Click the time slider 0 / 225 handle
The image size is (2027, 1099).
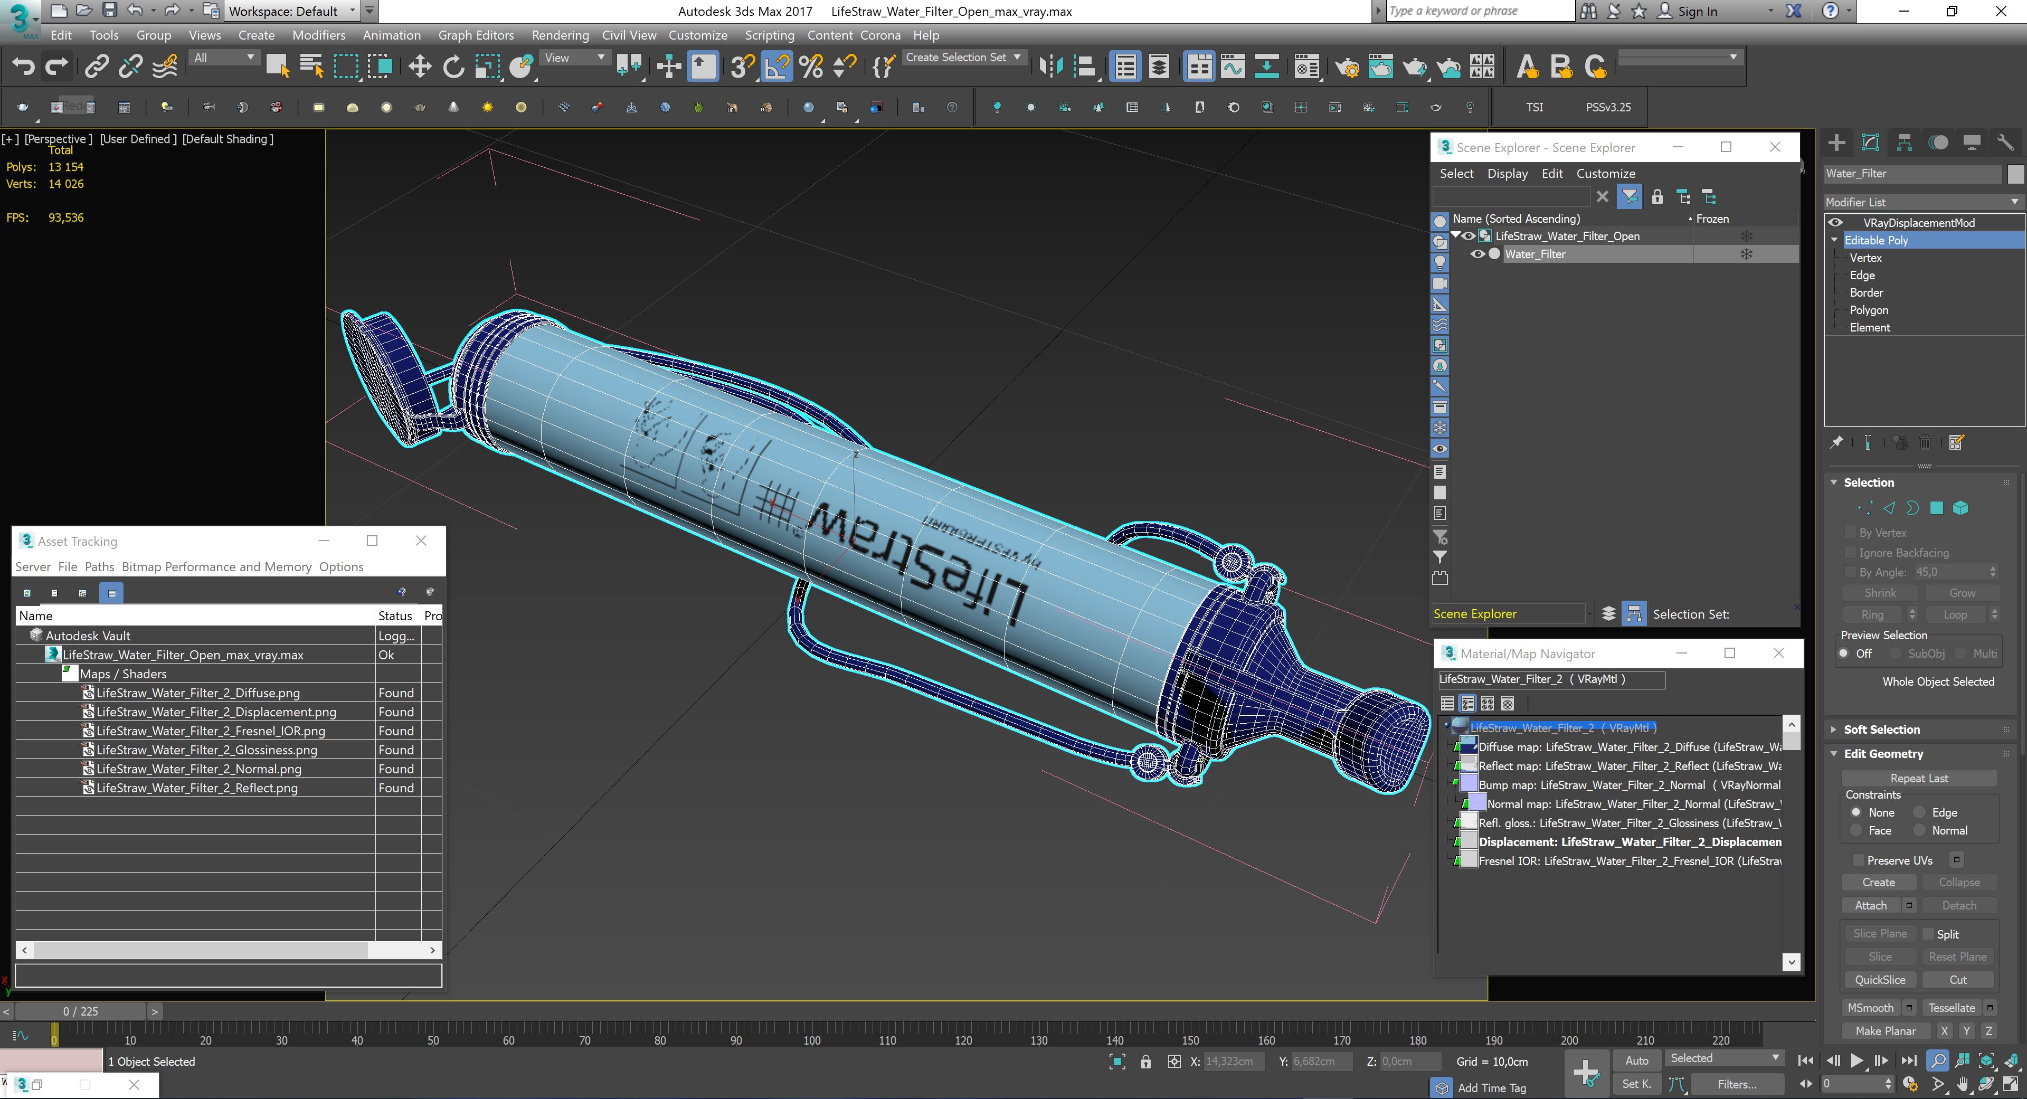click(x=81, y=1011)
